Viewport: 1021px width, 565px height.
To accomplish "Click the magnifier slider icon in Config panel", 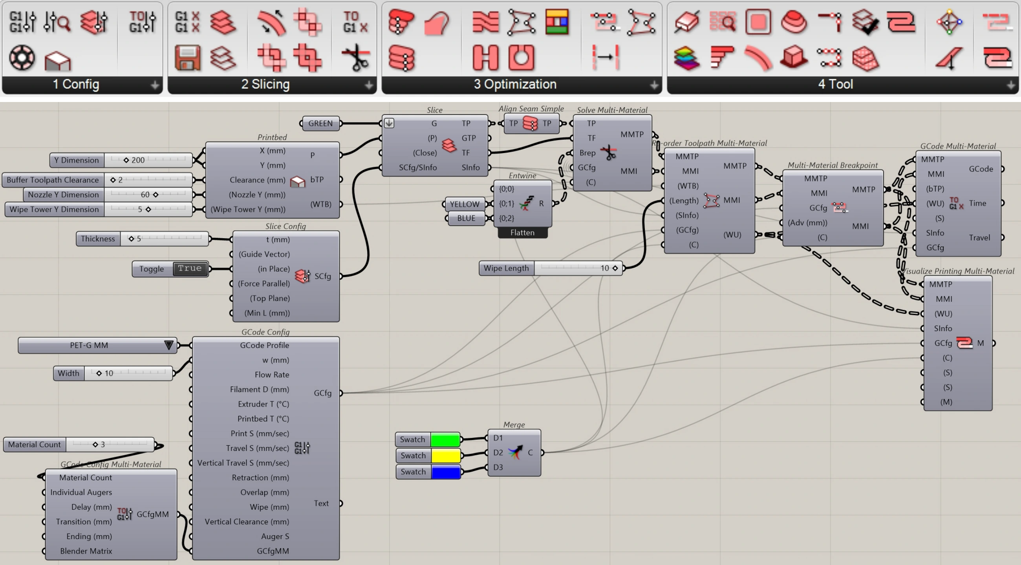I will click(x=57, y=22).
